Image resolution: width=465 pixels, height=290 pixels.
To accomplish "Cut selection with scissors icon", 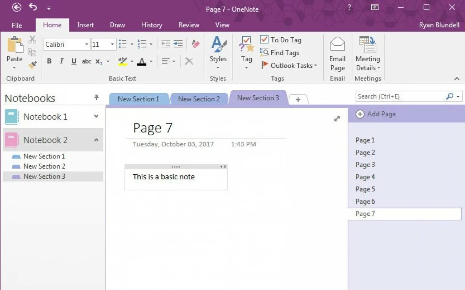I will click(32, 40).
